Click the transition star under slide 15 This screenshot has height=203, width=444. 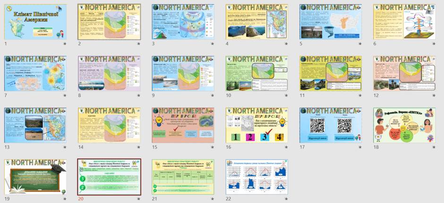click(x=213, y=147)
